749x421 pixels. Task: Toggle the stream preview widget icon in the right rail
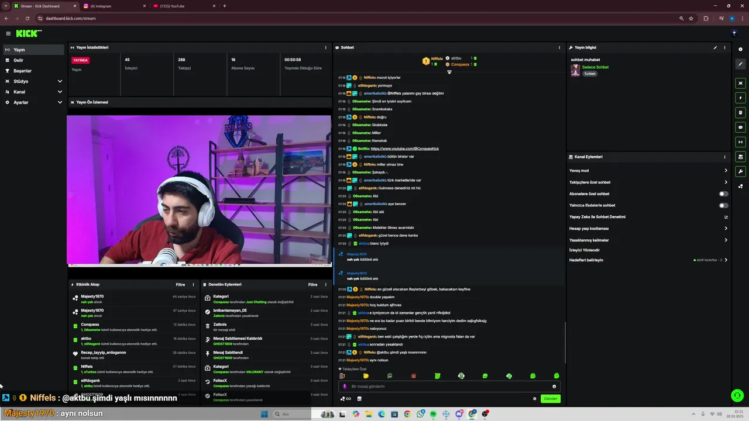(x=740, y=83)
